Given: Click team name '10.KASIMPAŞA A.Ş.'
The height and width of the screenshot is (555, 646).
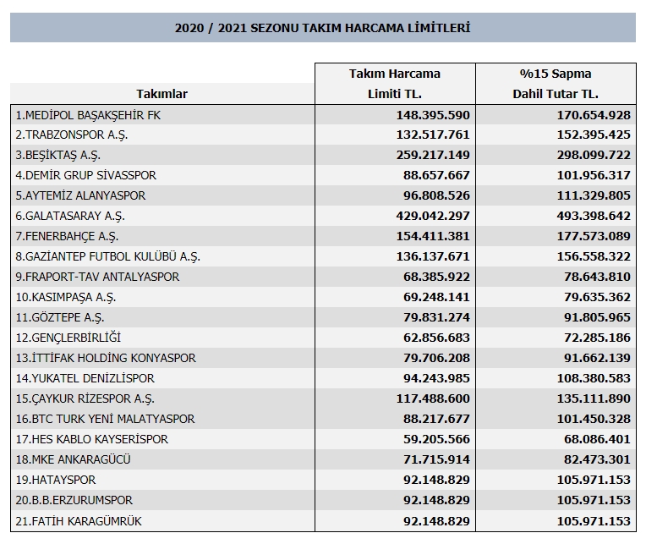Looking at the screenshot, I should 66,297.
